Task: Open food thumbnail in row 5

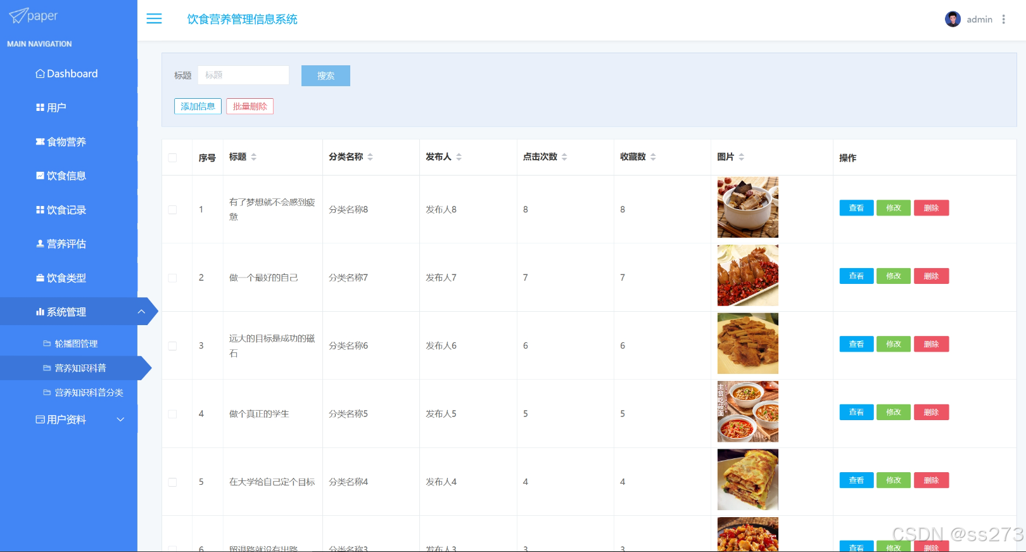Action: [747, 480]
